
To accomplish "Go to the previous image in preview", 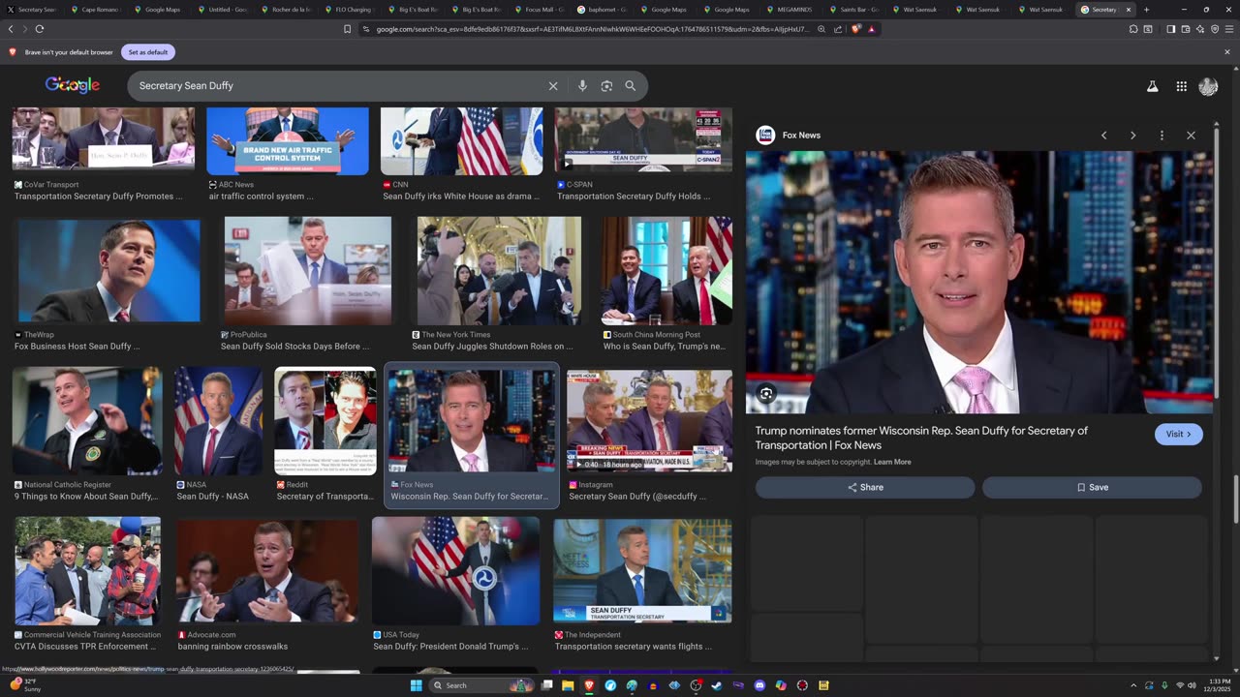I will click(1103, 136).
